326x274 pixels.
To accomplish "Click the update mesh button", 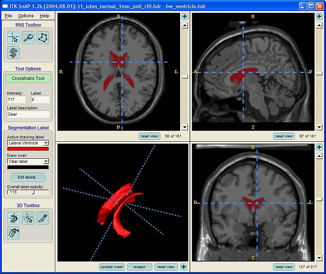I will click(x=112, y=267).
